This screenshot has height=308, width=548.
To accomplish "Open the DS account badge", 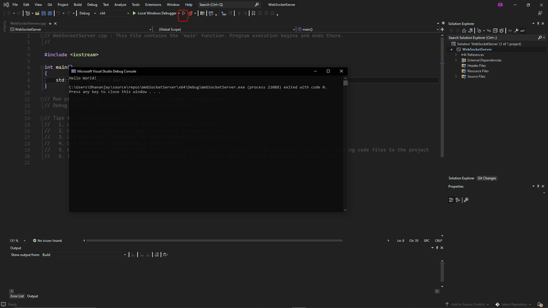I will [500, 5].
